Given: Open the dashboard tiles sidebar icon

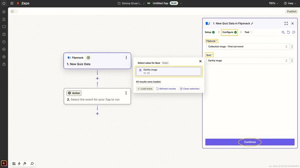Looking at the screenshot, I should pyautogui.click(x=4, y=12).
